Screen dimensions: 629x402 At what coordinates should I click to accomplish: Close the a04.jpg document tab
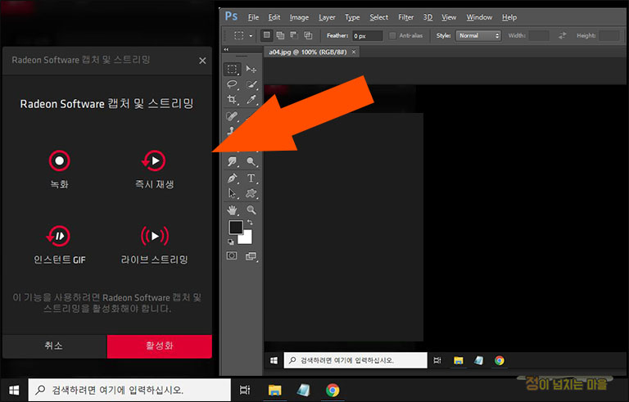[x=354, y=52]
